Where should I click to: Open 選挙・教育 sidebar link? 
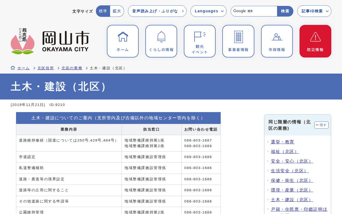coord(282,142)
